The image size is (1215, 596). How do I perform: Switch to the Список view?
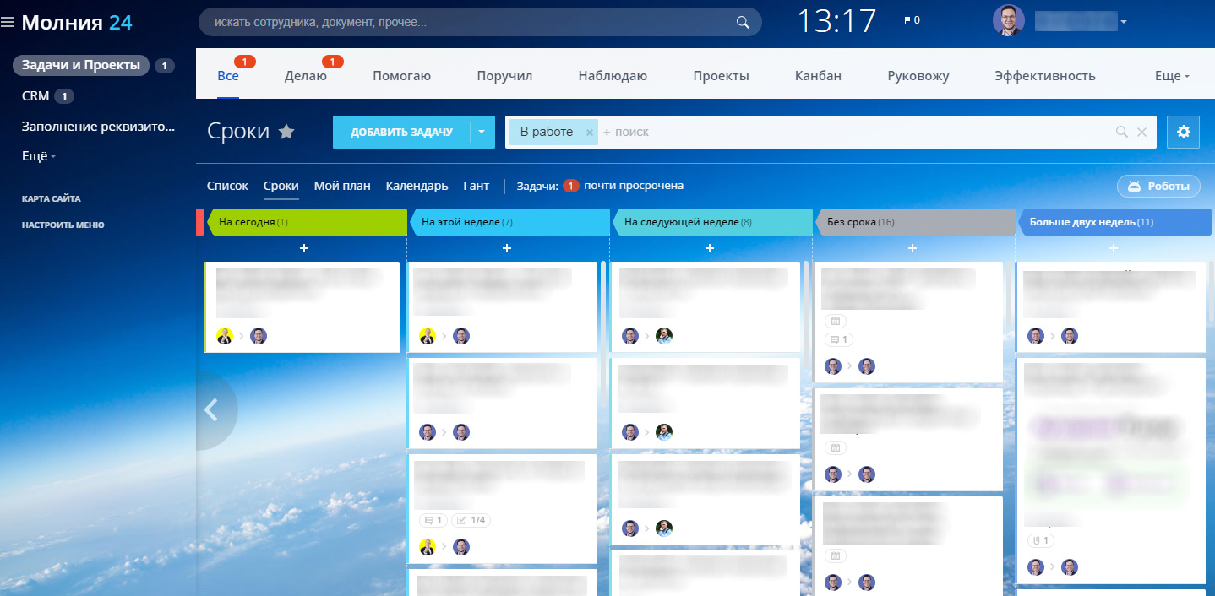tap(227, 186)
